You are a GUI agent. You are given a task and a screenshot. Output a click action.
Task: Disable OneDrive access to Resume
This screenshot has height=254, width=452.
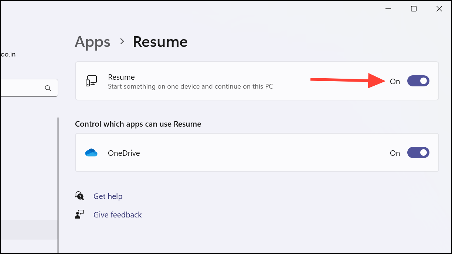[x=418, y=152]
